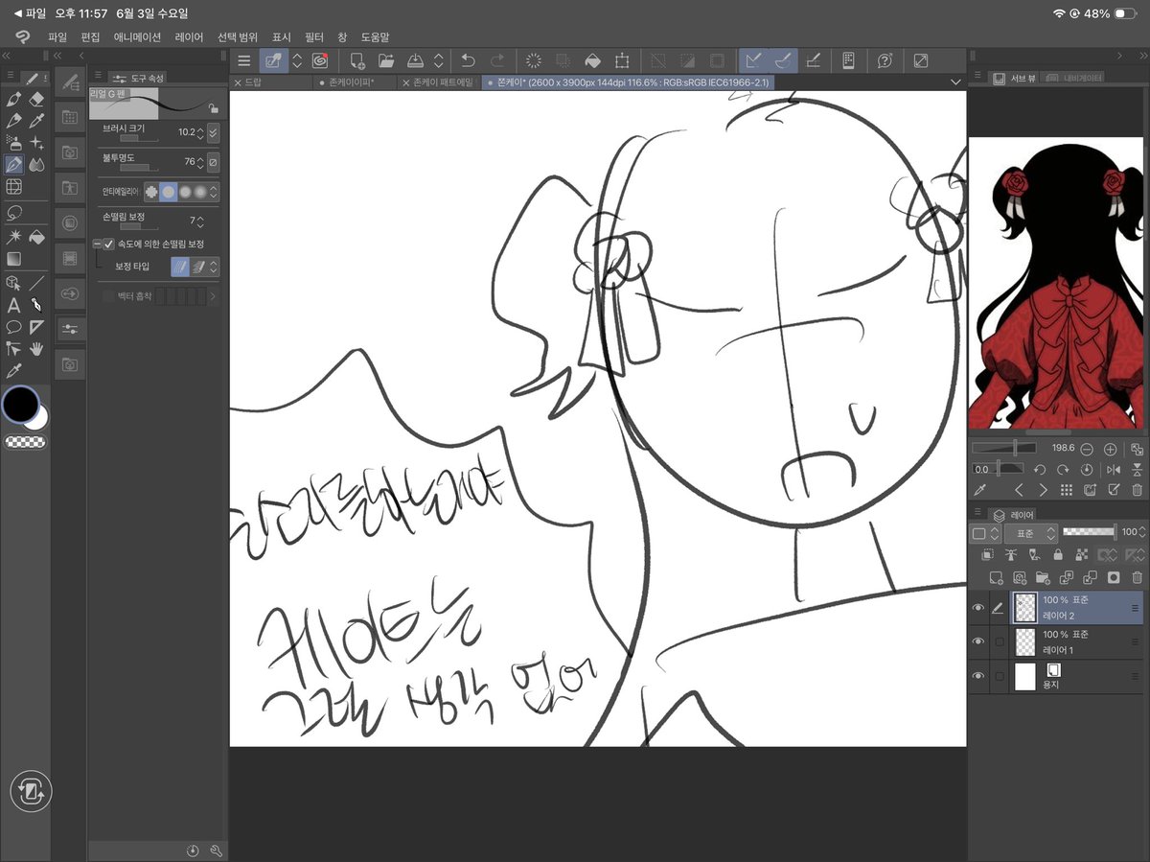Click 손떨림 보정 stepper arrows
Screen dimensions: 1150x862
(x=200, y=221)
